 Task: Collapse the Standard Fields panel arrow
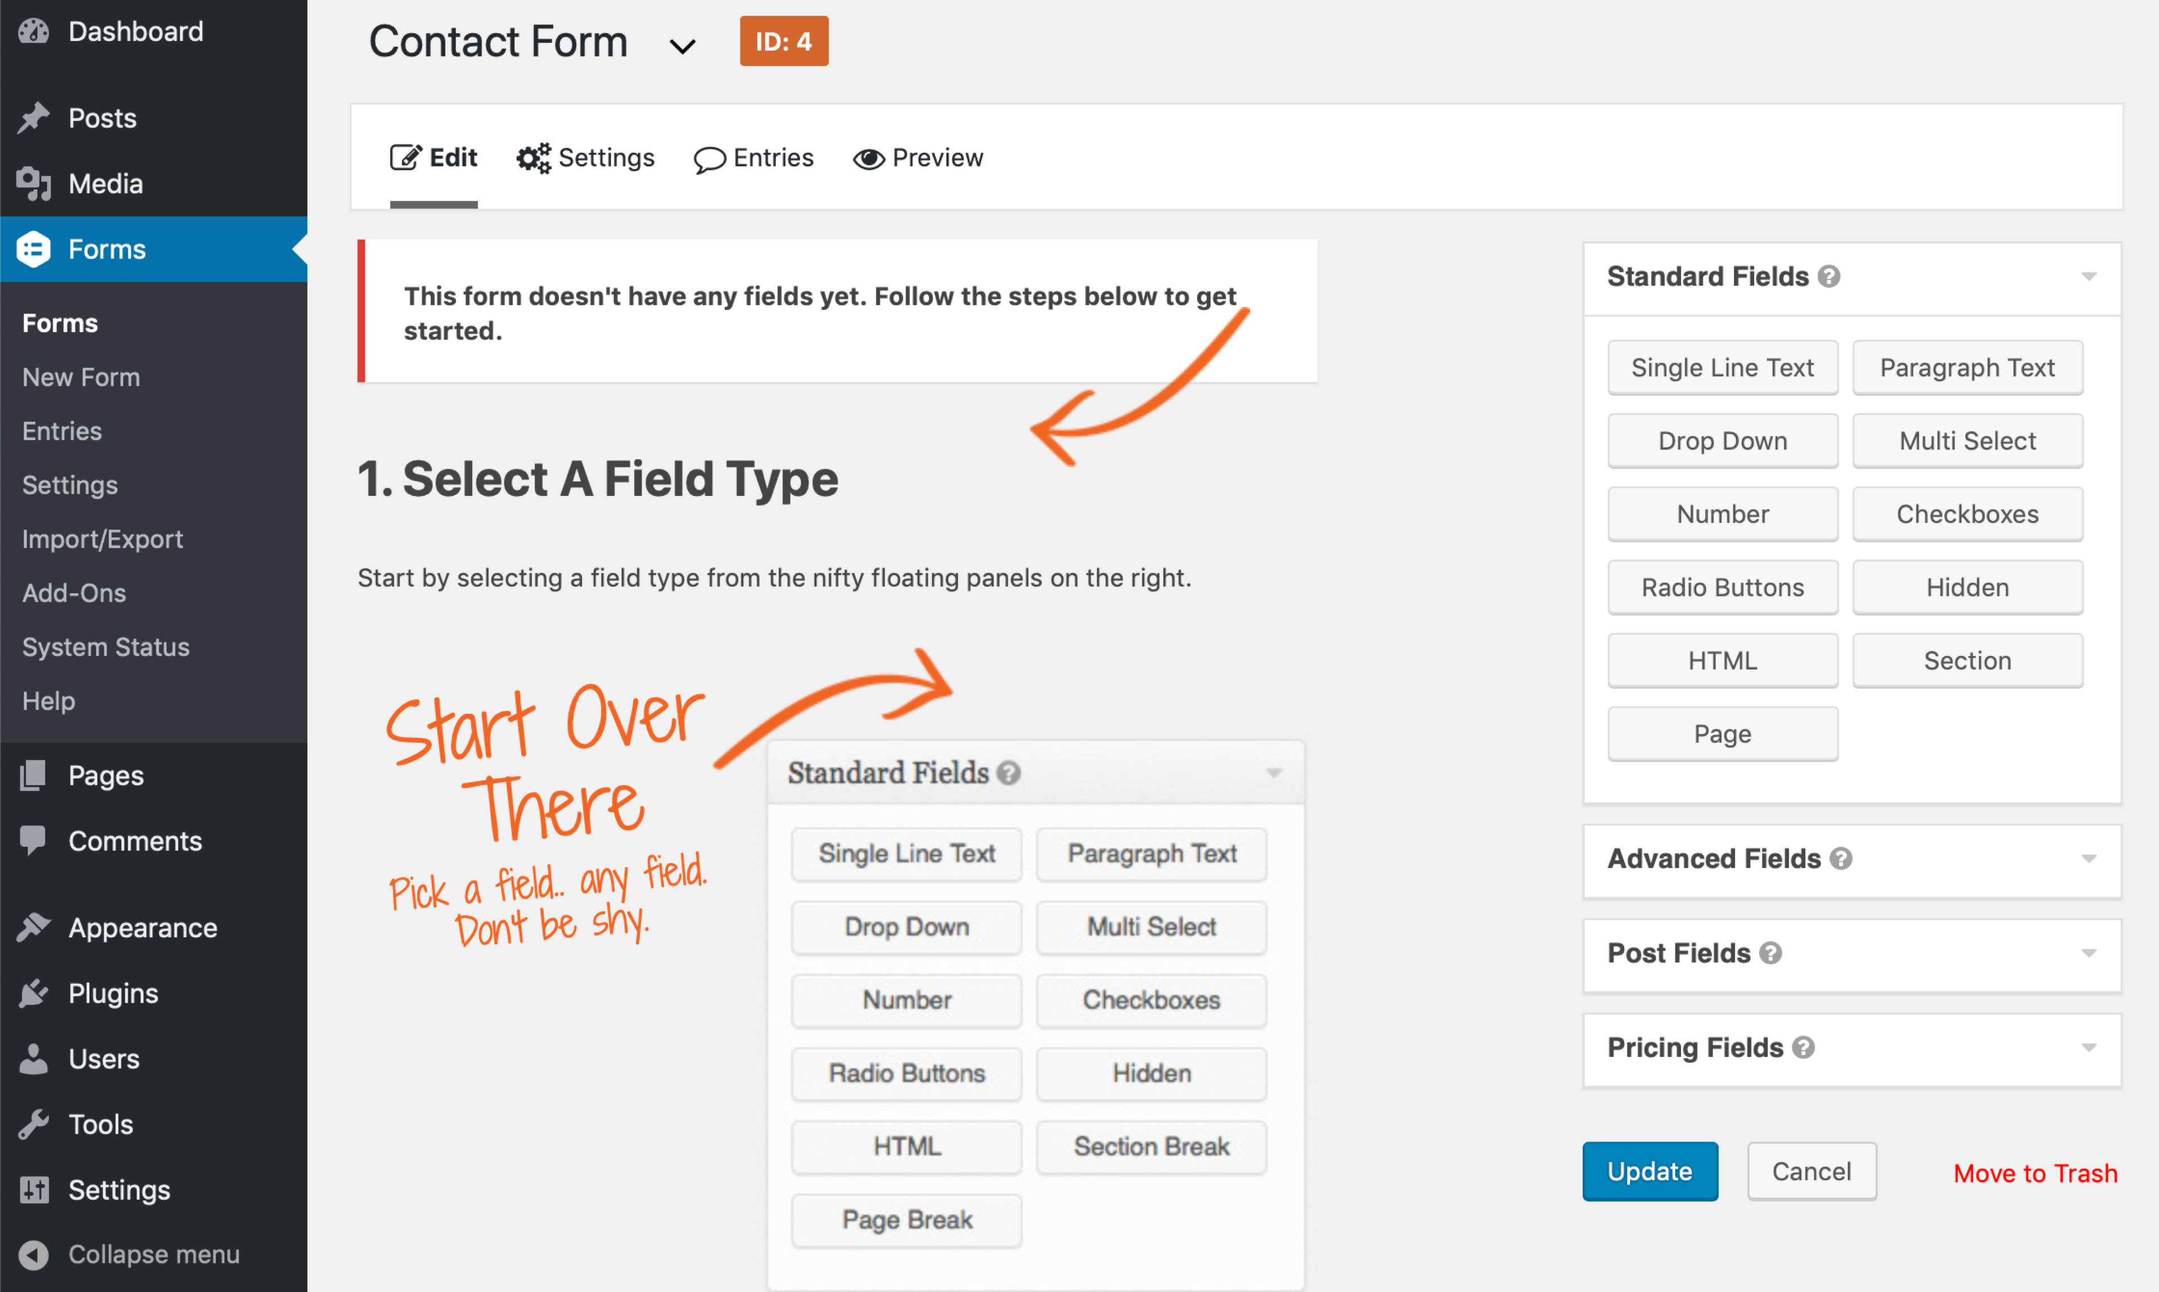pyautogui.click(x=2089, y=277)
